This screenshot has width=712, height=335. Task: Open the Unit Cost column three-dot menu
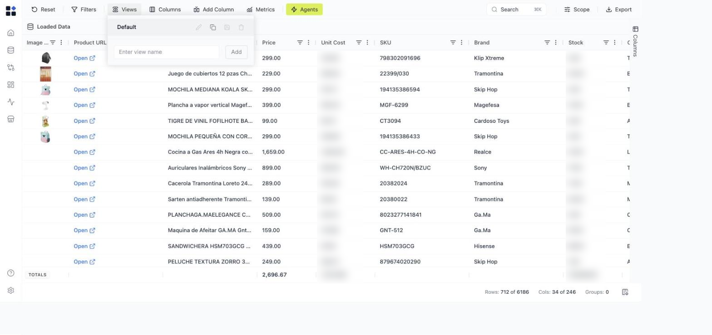367,43
